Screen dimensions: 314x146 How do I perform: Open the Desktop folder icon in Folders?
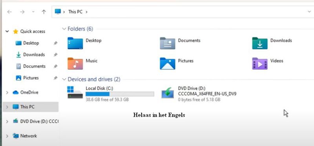(x=75, y=43)
